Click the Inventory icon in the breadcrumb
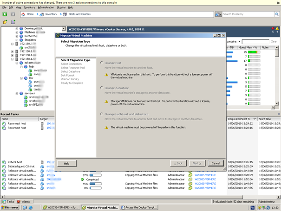Screen dimensions: 281x211 tap(42, 14)
